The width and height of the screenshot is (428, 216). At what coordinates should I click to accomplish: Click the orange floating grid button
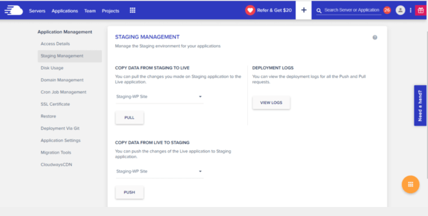(x=410, y=184)
